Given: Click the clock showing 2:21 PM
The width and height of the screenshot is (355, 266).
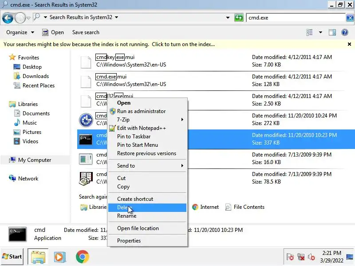Looking at the screenshot, I should click(x=331, y=257).
